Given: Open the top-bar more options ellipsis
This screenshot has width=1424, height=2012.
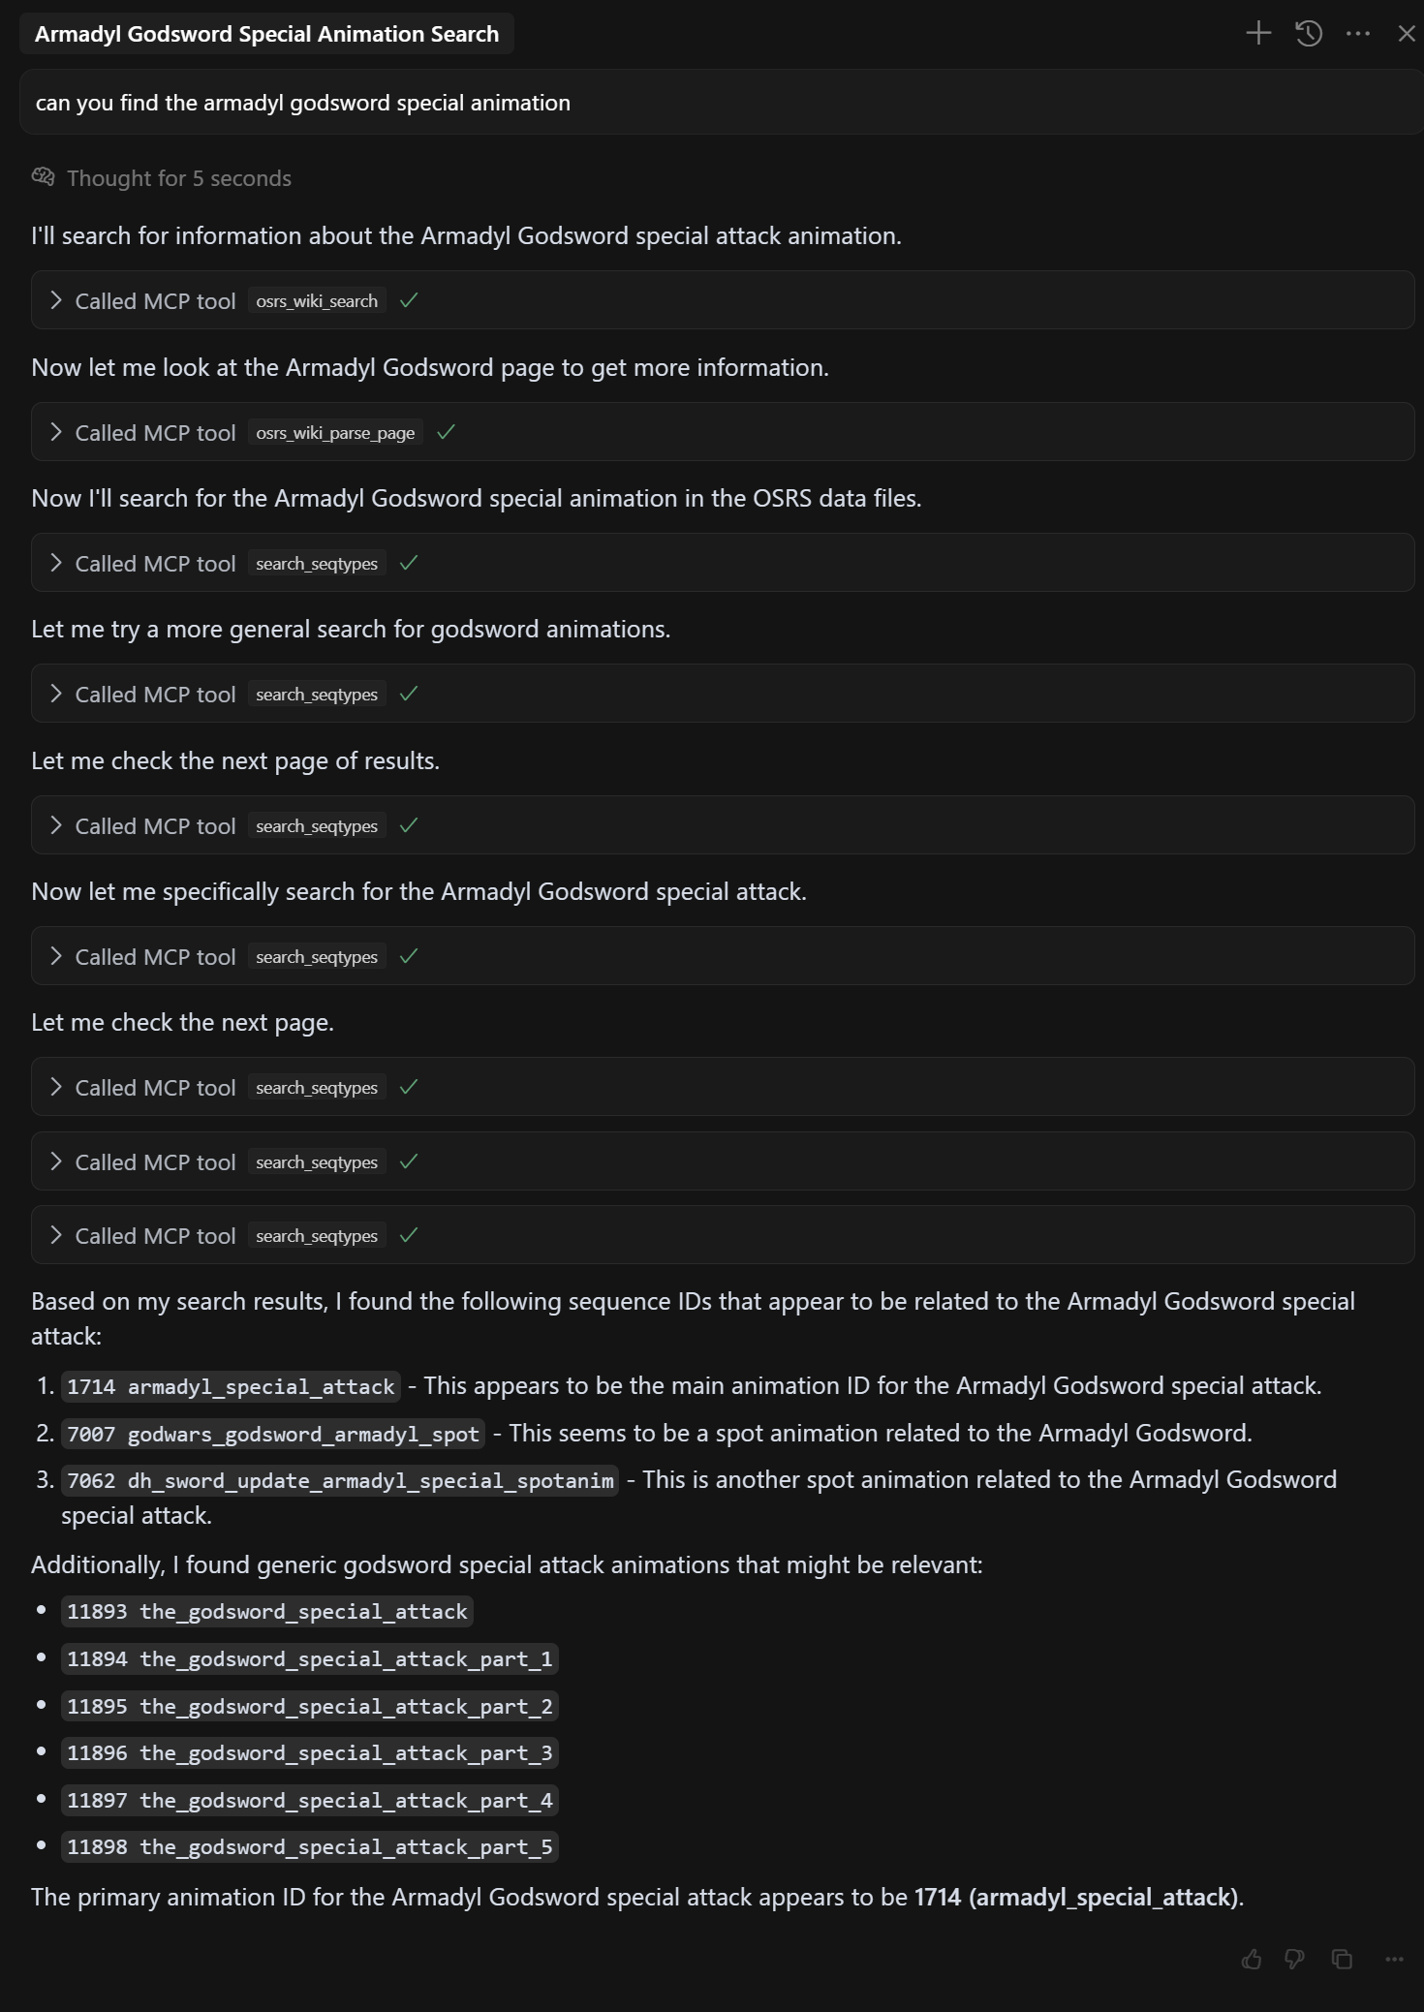Looking at the screenshot, I should 1358,34.
